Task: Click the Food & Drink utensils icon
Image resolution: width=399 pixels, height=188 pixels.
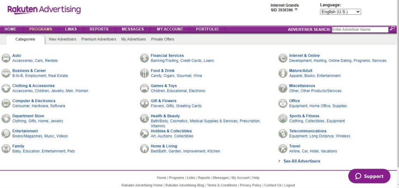Action: [144, 73]
